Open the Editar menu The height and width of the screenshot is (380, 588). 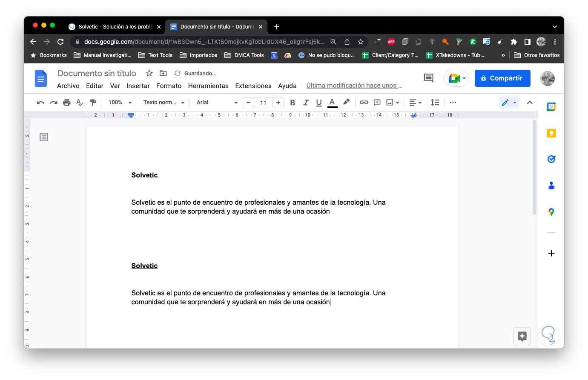[x=95, y=86]
